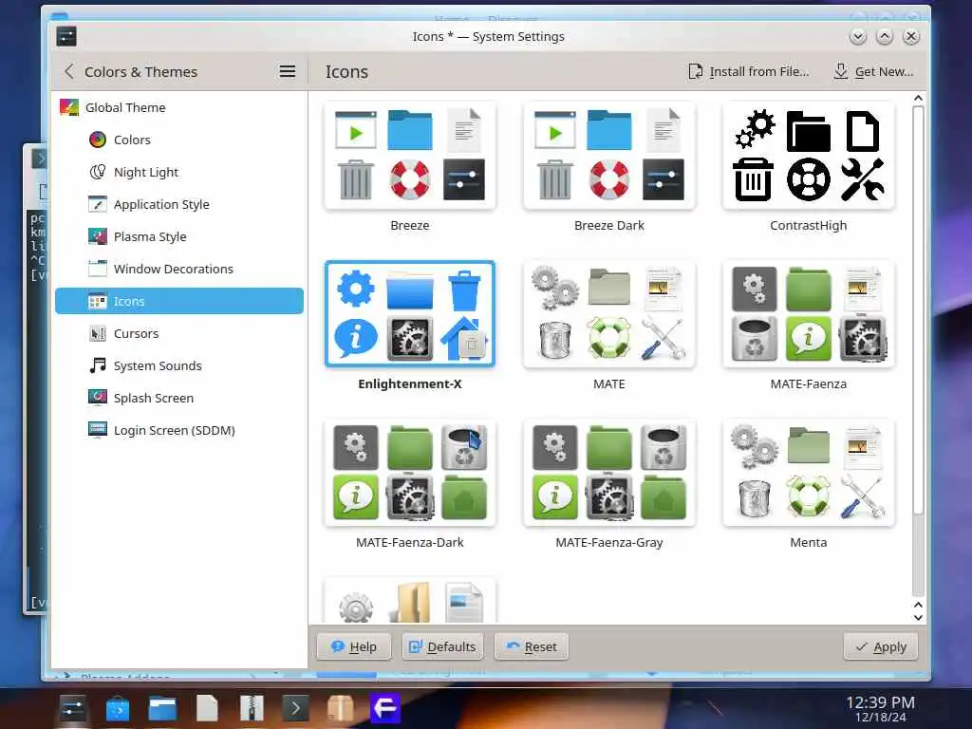This screenshot has width=972, height=729.
Task: Open file manager from taskbar
Action: (162, 708)
